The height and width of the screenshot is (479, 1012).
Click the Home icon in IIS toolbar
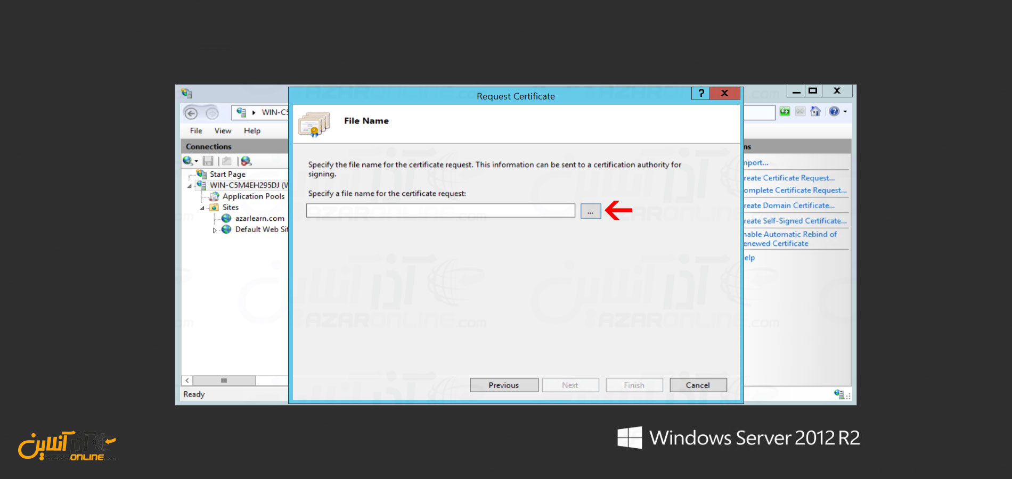point(815,112)
